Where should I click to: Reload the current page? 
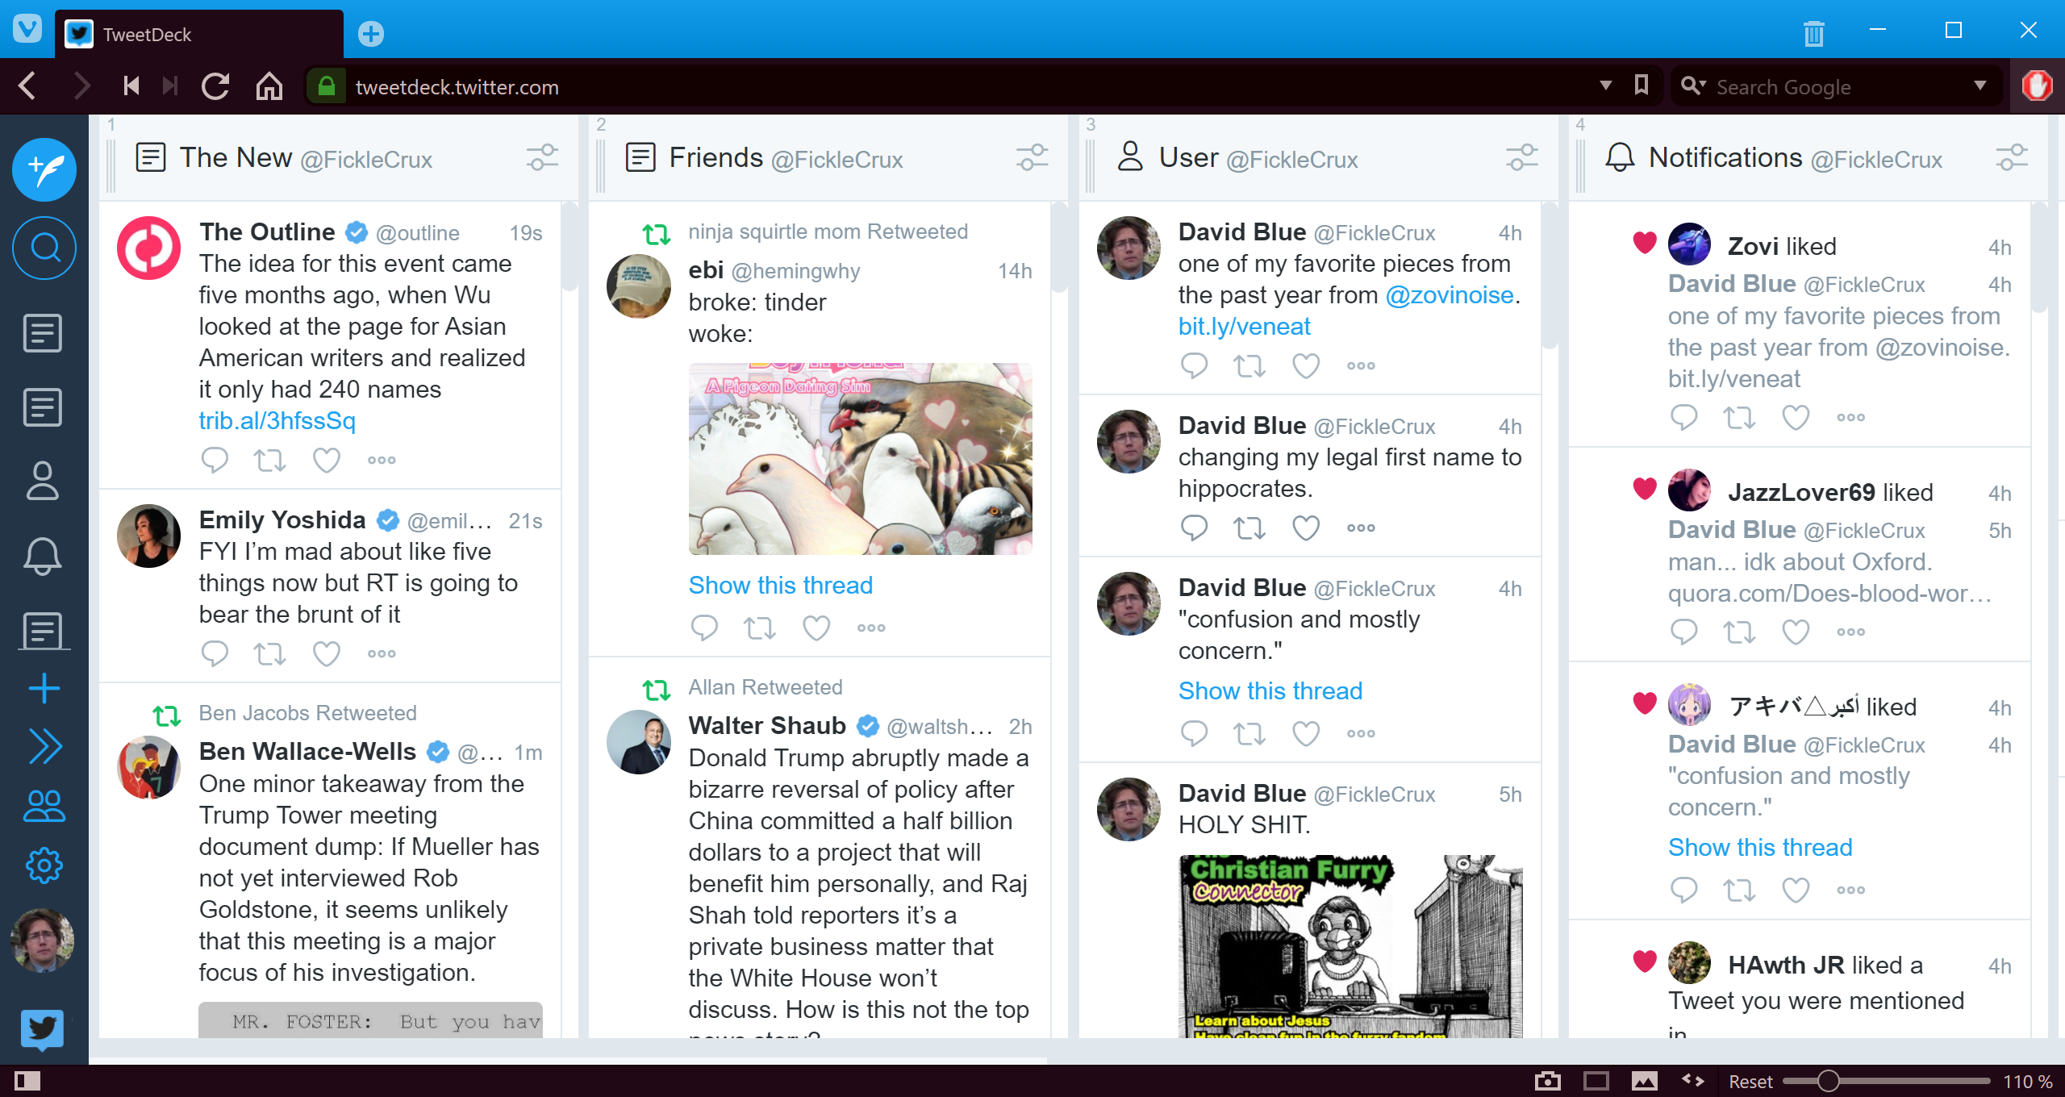pos(215,86)
